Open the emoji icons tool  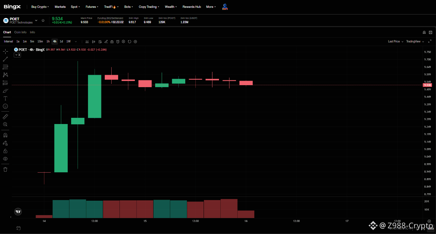coord(5,106)
